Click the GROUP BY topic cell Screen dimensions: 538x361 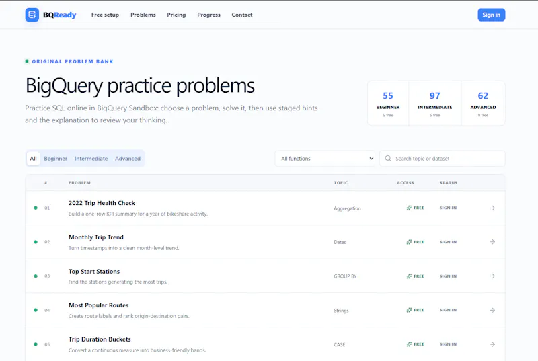click(x=345, y=276)
